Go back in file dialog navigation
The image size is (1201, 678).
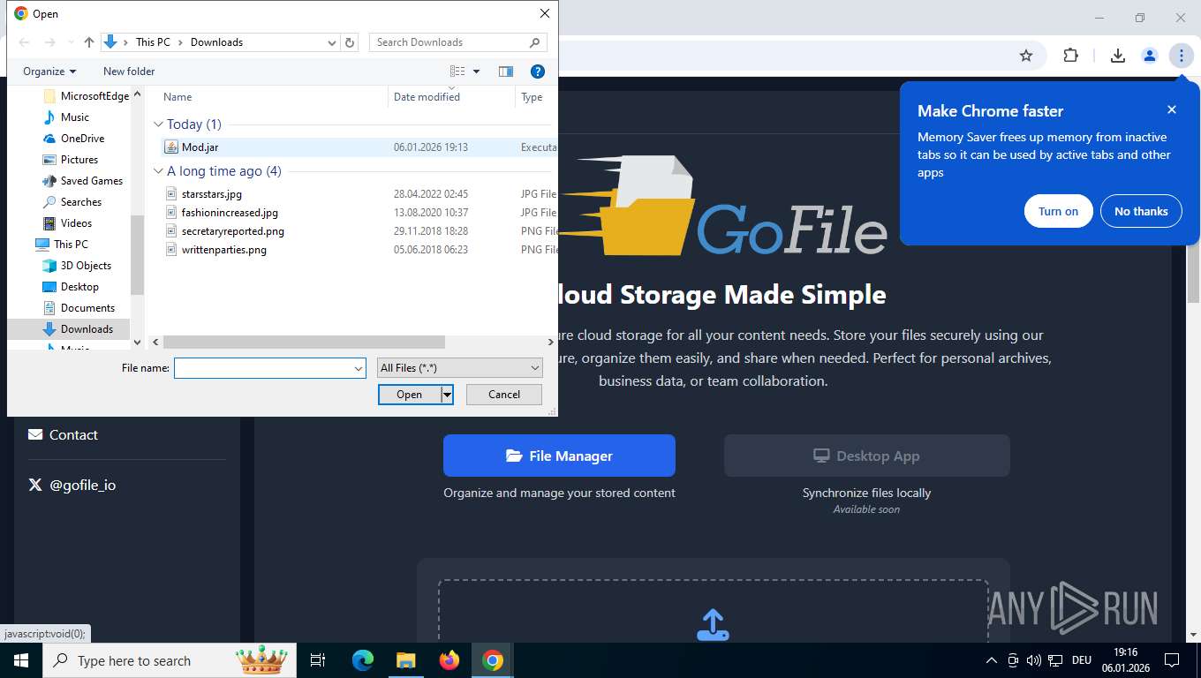click(x=24, y=42)
